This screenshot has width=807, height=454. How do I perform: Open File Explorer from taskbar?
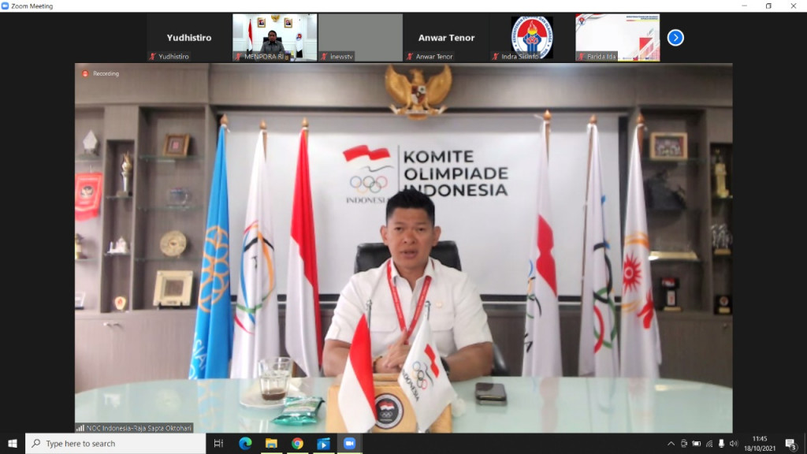pos(271,443)
